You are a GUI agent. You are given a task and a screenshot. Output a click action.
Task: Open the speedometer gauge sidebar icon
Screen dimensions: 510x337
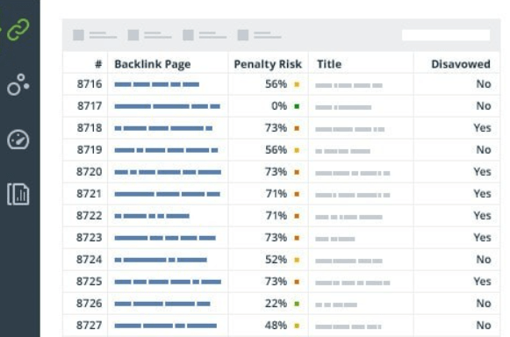point(18,140)
